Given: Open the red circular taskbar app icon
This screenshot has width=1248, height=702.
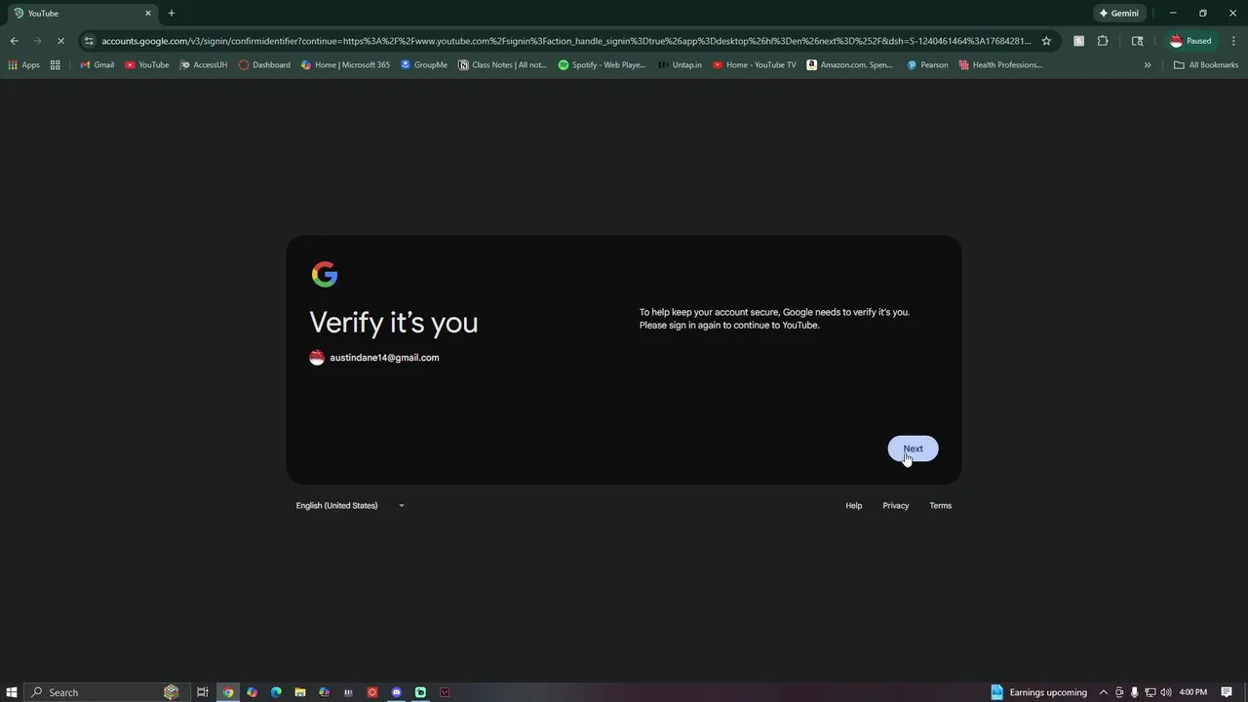Looking at the screenshot, I should [x=372, y=692].
